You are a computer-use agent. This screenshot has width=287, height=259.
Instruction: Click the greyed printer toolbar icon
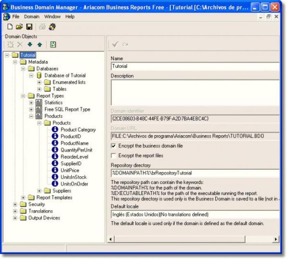point(43,27)
